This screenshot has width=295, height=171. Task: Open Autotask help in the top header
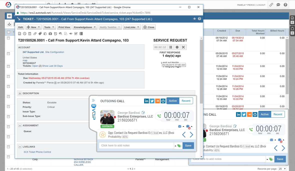click(285, 5)
